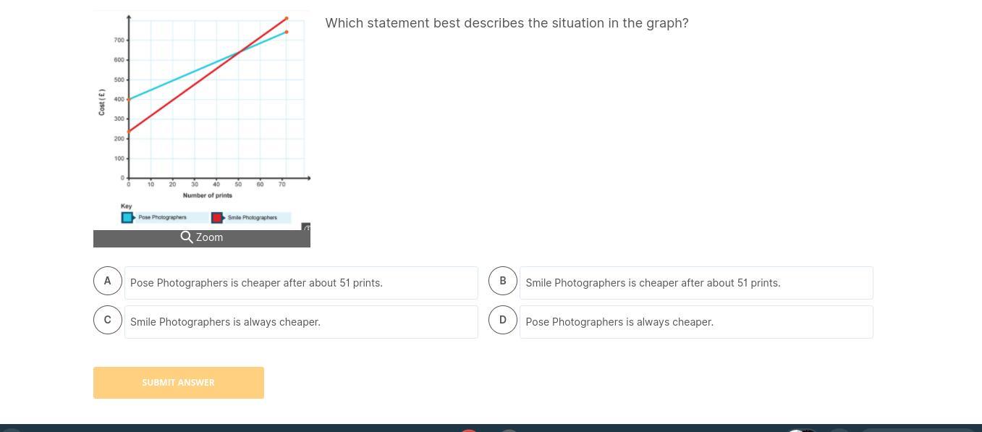Click the question text about the graph

tap(507, 23)
